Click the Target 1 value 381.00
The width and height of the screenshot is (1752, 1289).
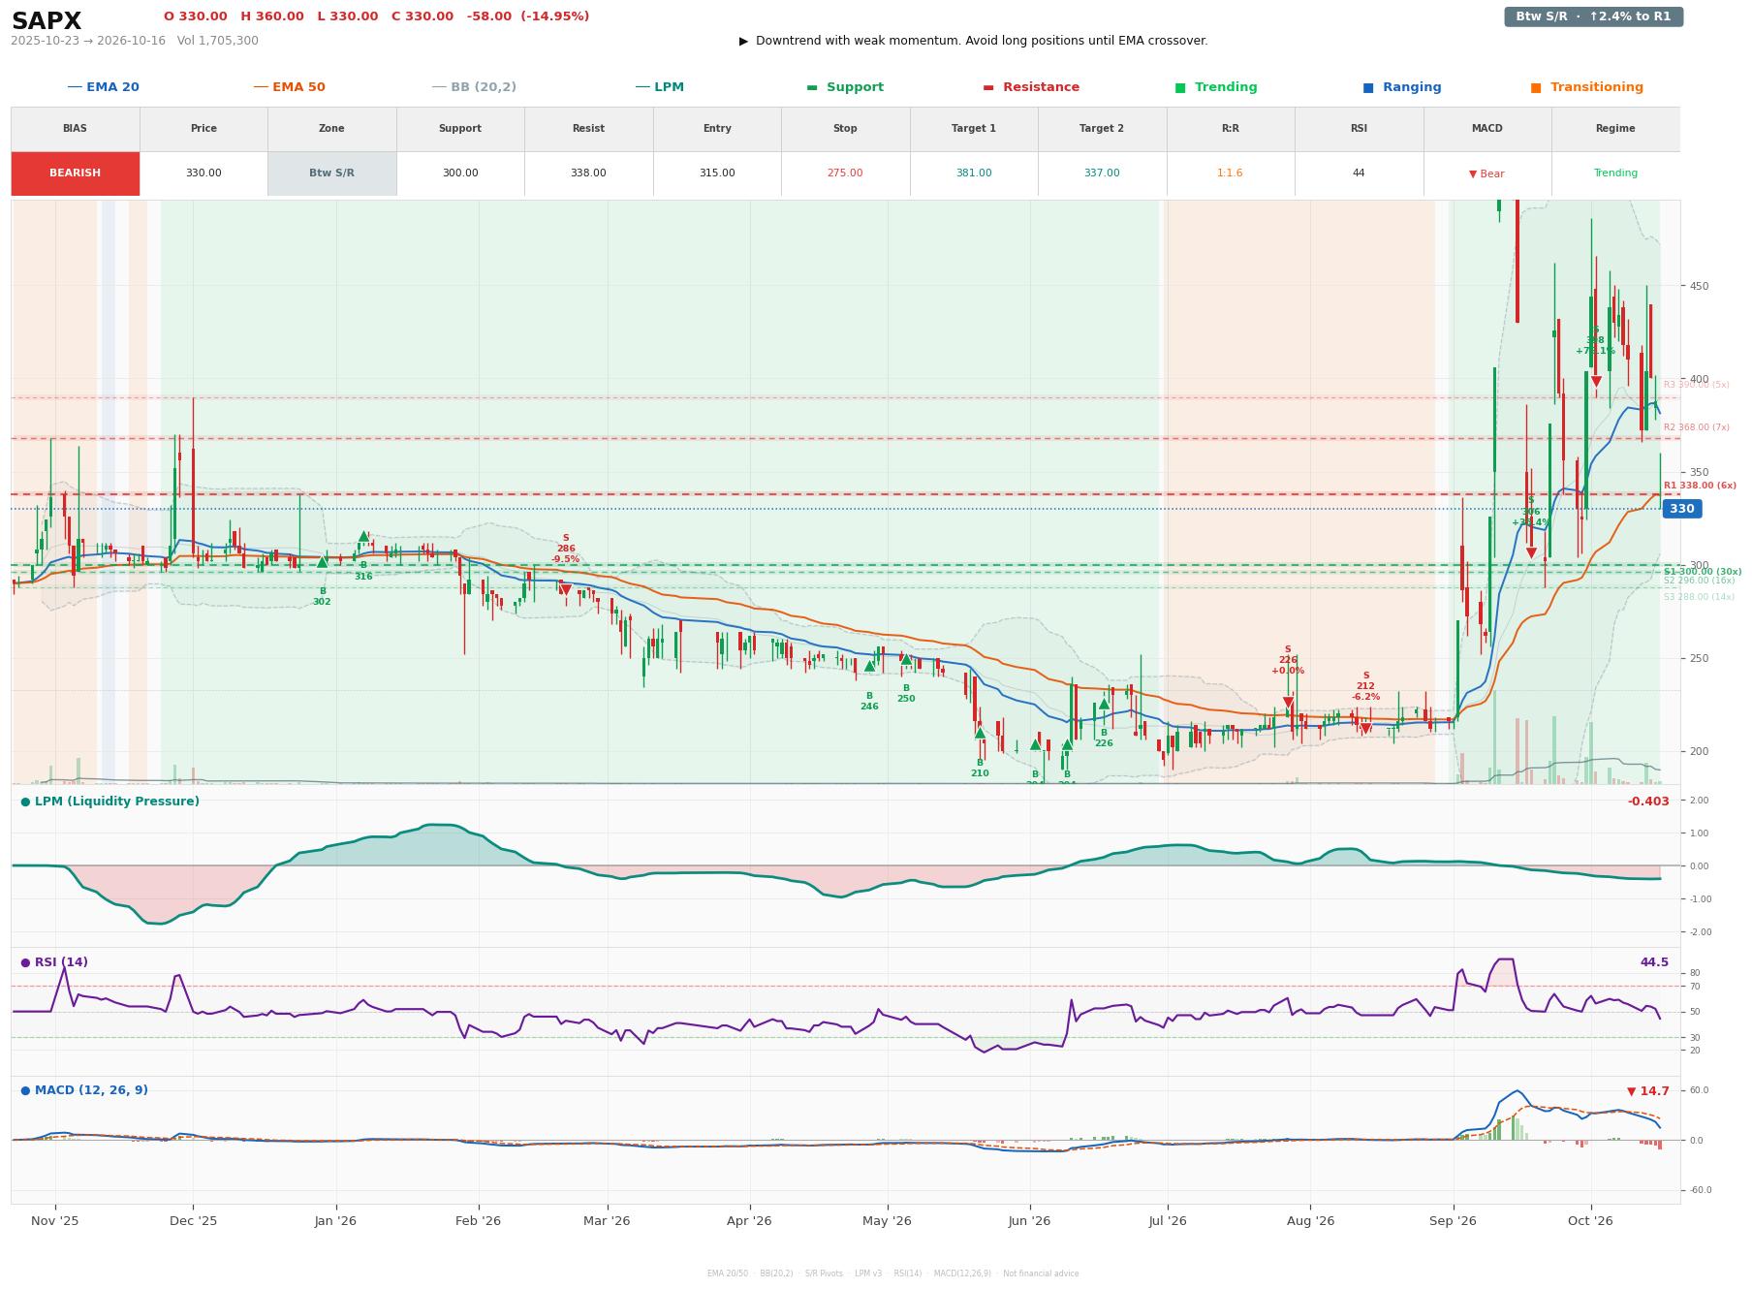974,173
